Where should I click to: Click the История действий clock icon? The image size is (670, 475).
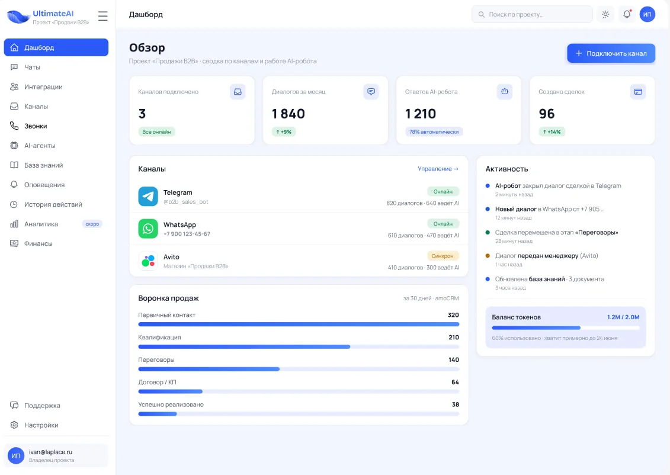point(14,204)
